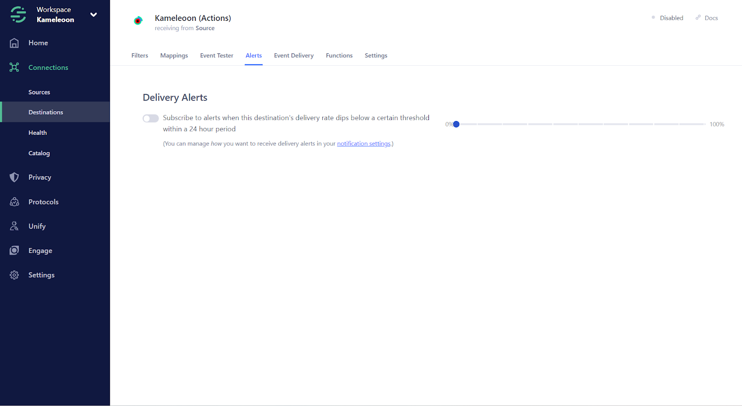Click the Unify person icon
Image resolution: width=742 pixels, height=406 pixels.
click(14, 226)
